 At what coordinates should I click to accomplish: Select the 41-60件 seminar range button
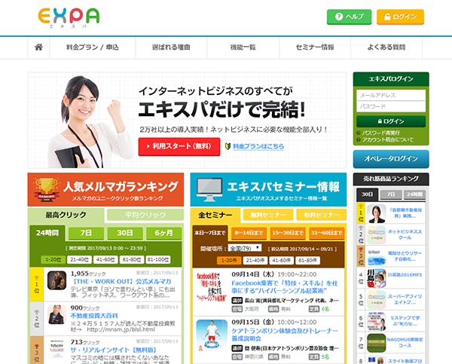point(281,261)
